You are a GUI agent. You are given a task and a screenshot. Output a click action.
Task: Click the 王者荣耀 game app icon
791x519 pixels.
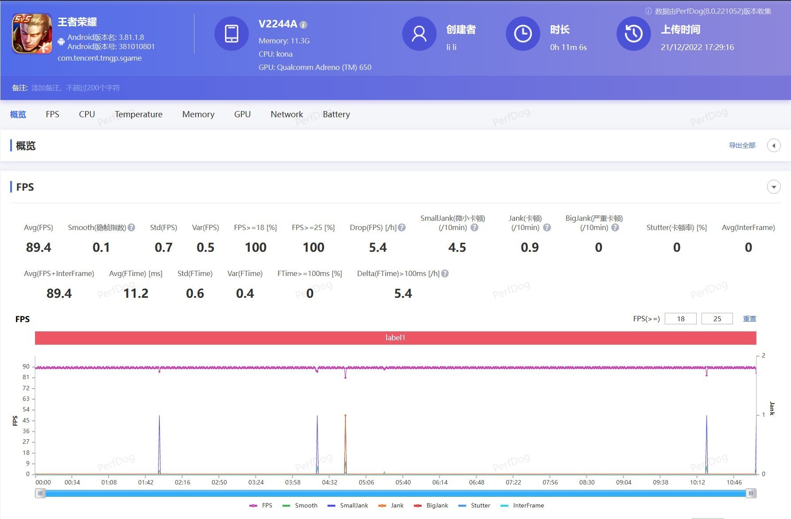tap(32, 34)
